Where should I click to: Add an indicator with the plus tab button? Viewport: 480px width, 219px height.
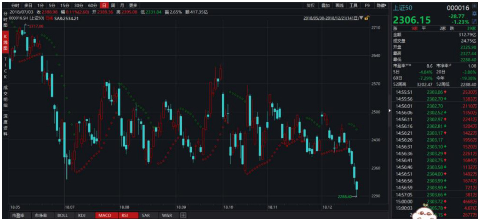click(183, 215)
